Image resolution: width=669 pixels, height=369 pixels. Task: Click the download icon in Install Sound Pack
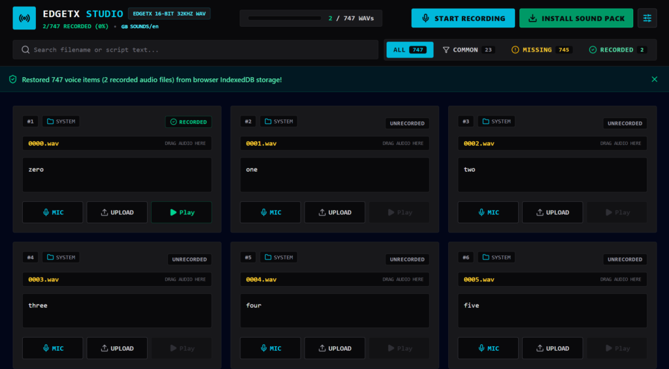(532, 18)
